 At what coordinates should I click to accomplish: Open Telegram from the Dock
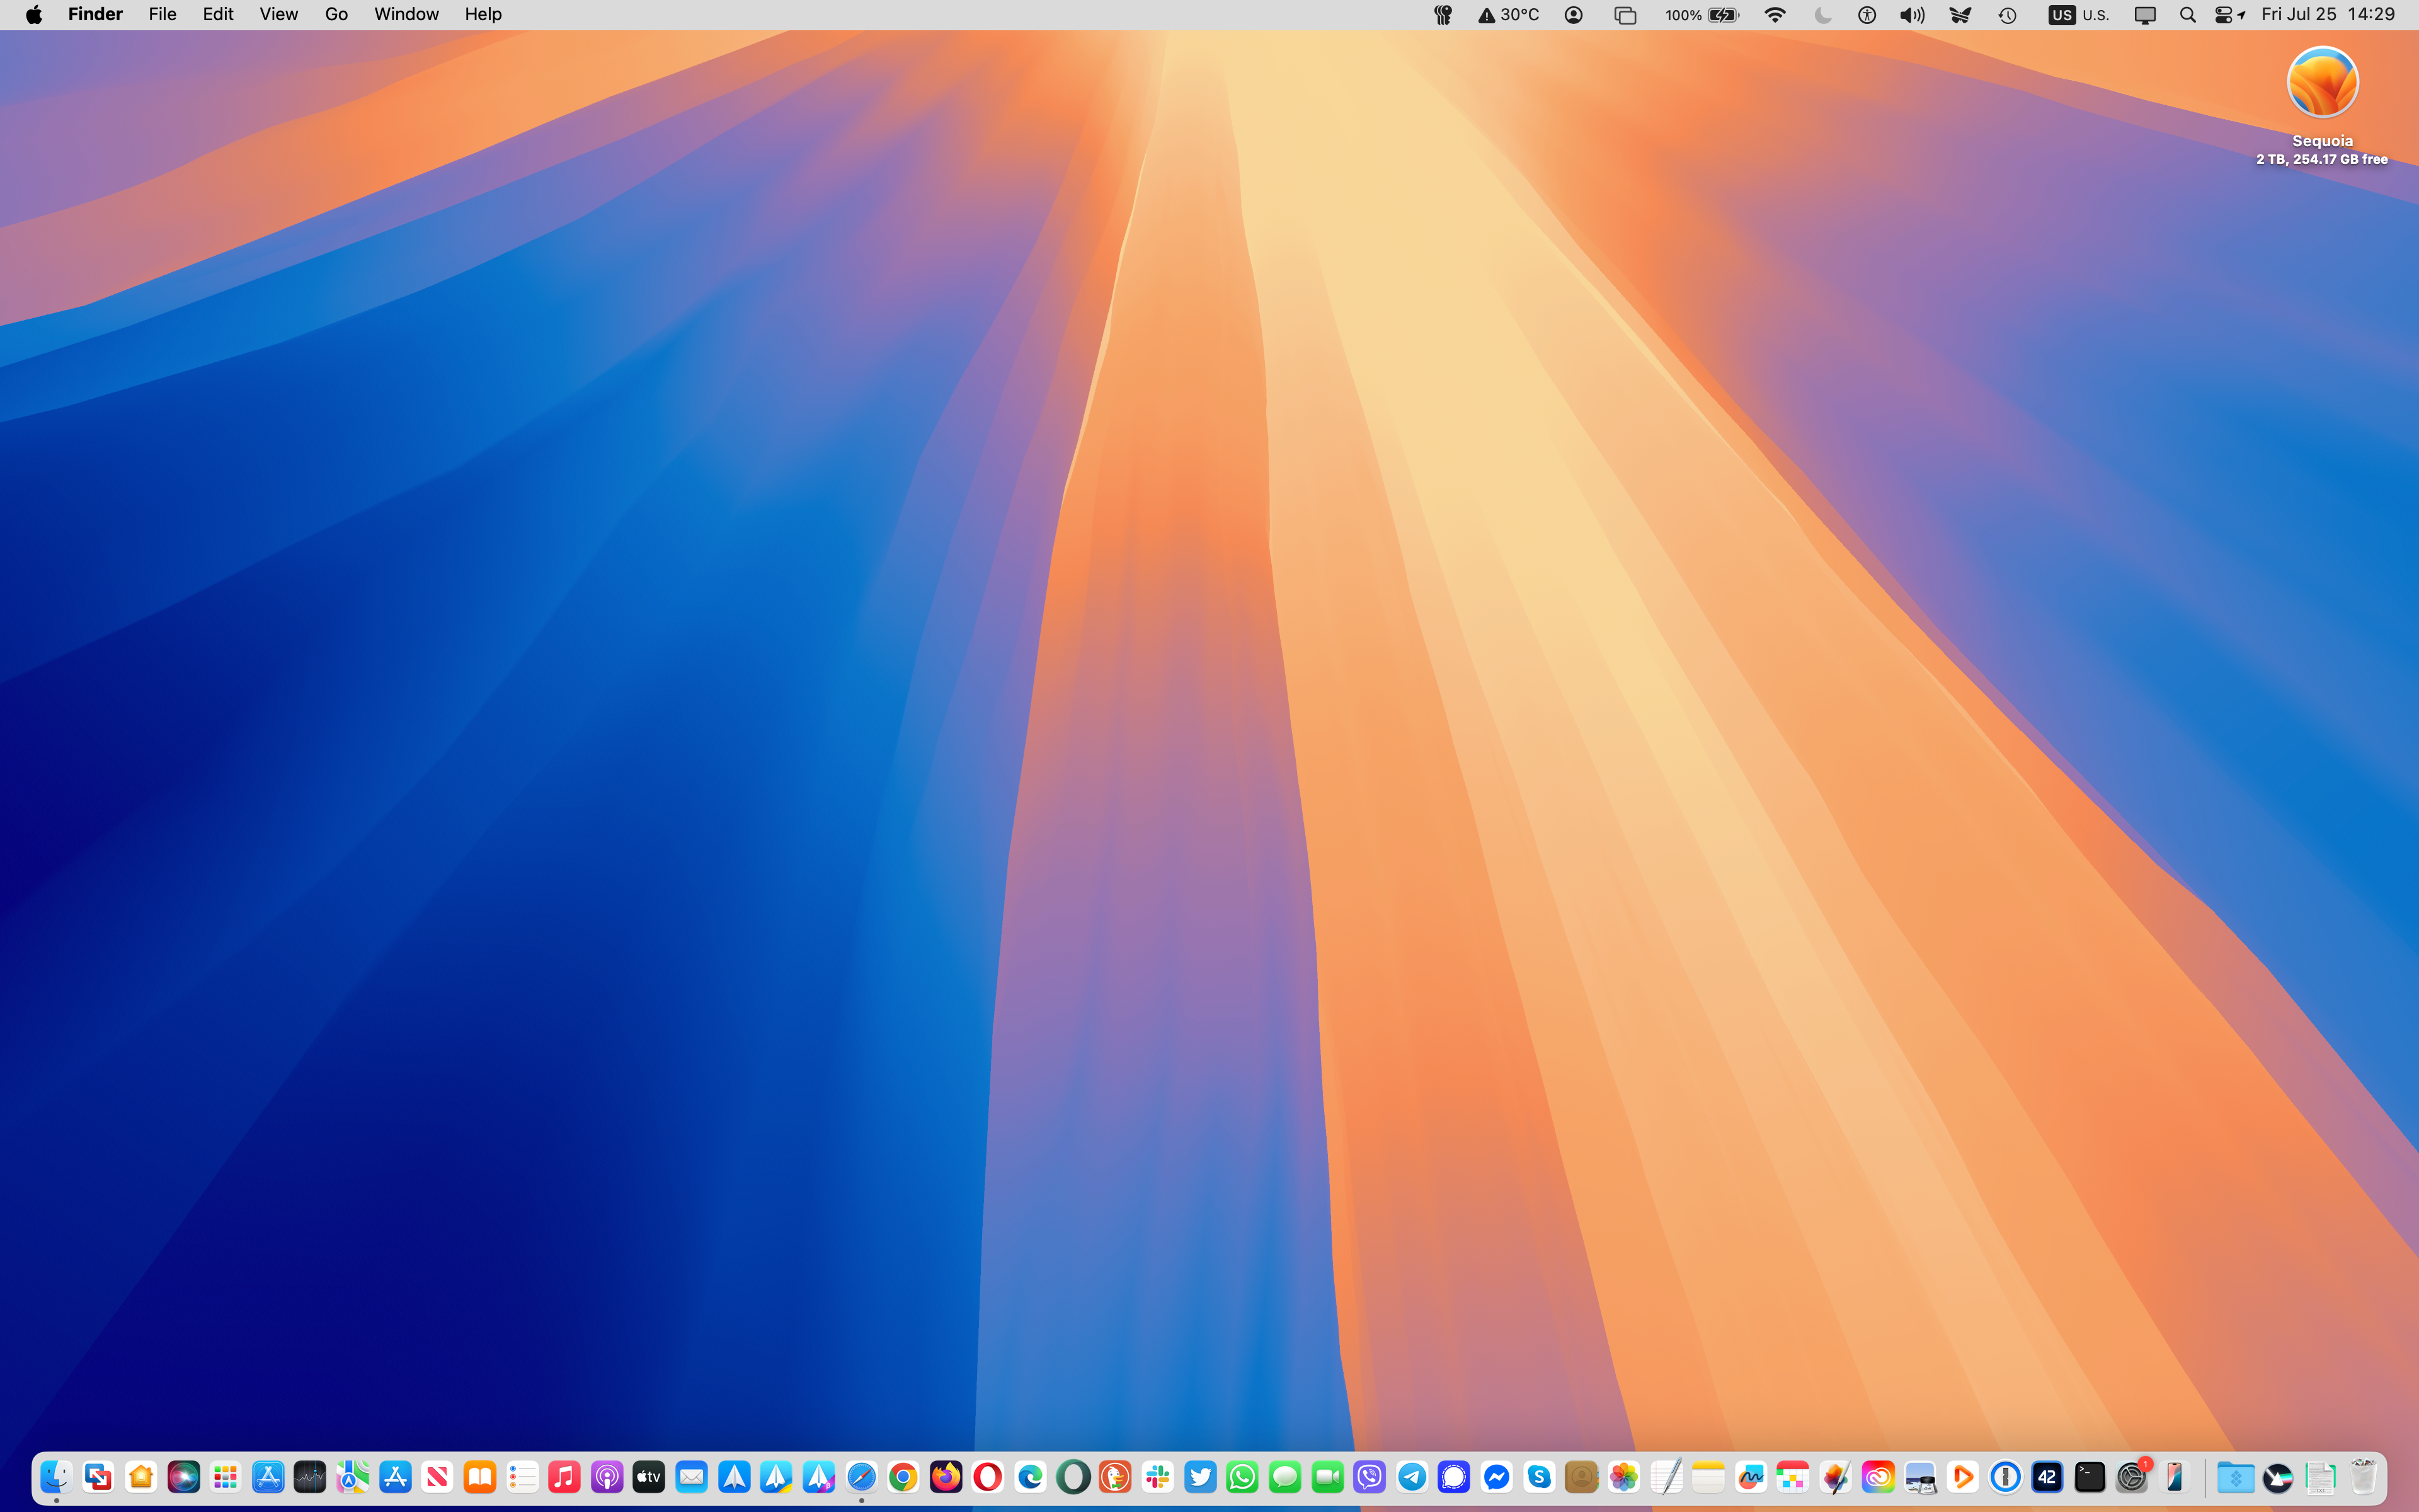coord(1412,1477)
